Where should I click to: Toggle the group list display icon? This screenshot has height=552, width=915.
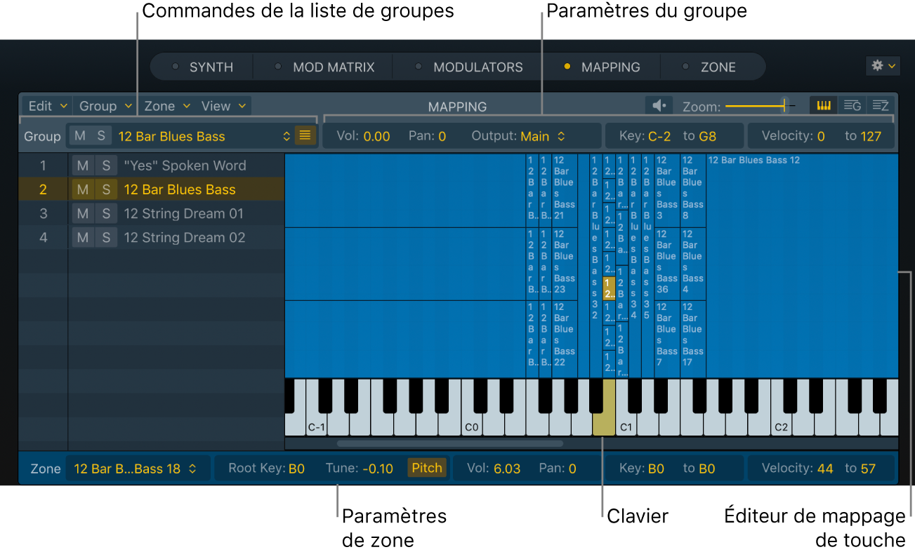304,136
